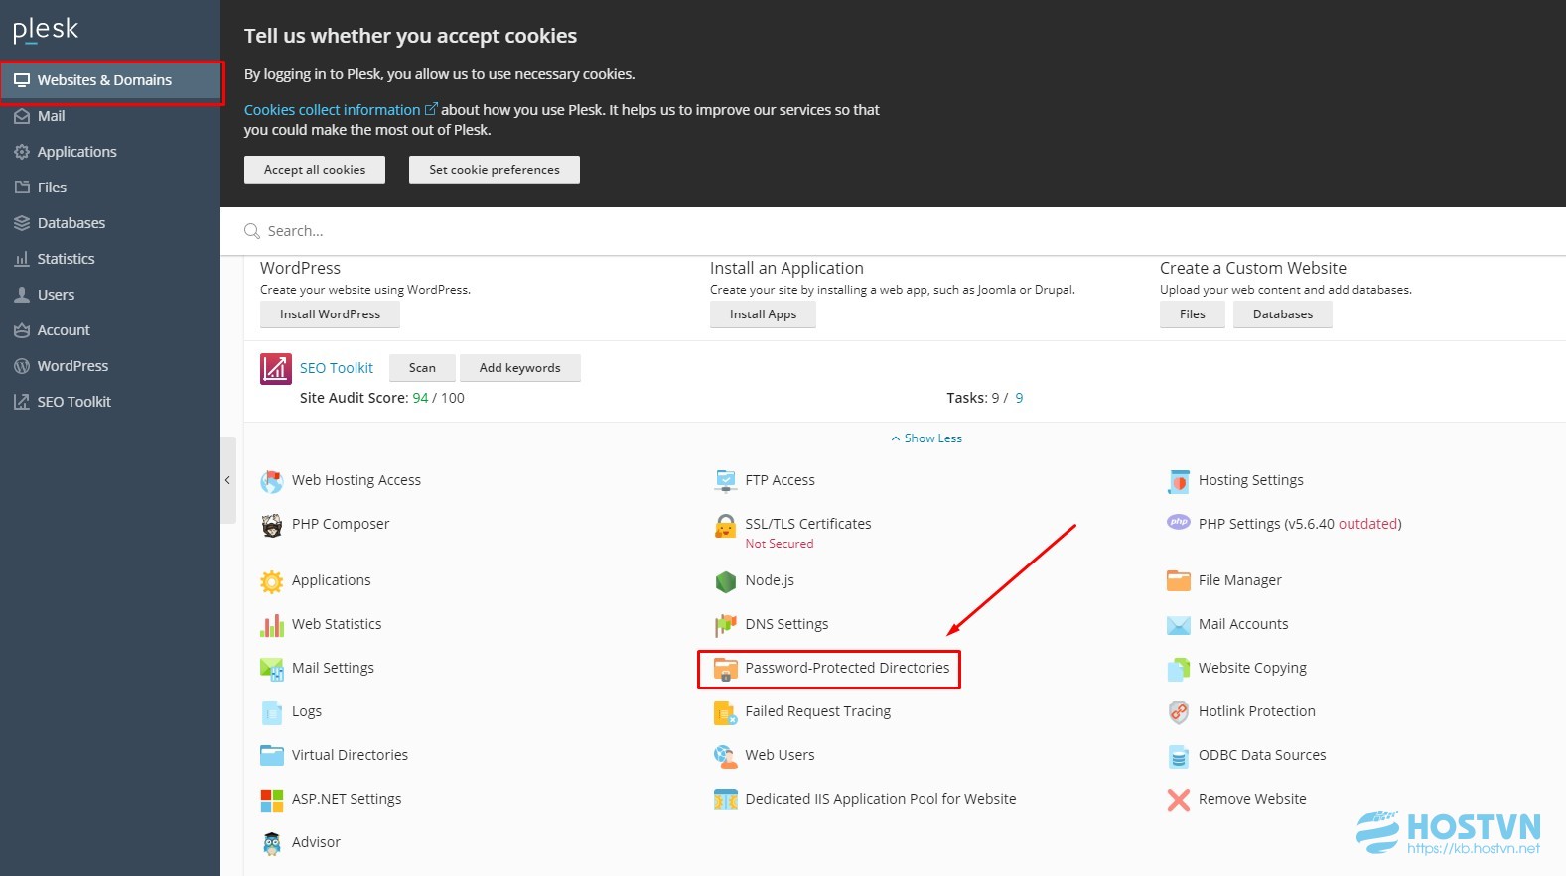Click inside the Search field
The height and width of the screenshot is (876, 1566).
893,231
